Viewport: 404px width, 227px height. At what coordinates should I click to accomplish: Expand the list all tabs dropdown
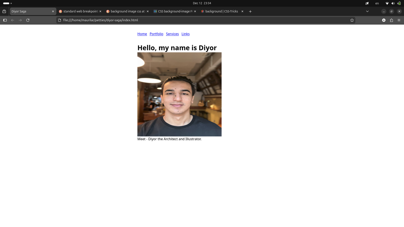[x=367, y=11]
